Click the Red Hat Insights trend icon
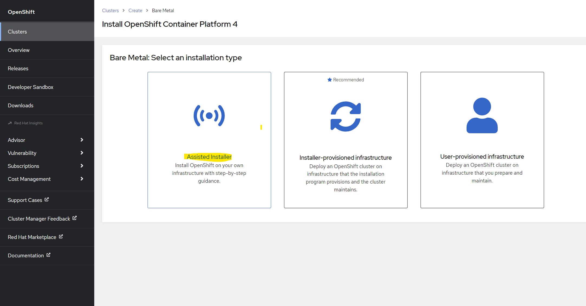 pos(10,123)
